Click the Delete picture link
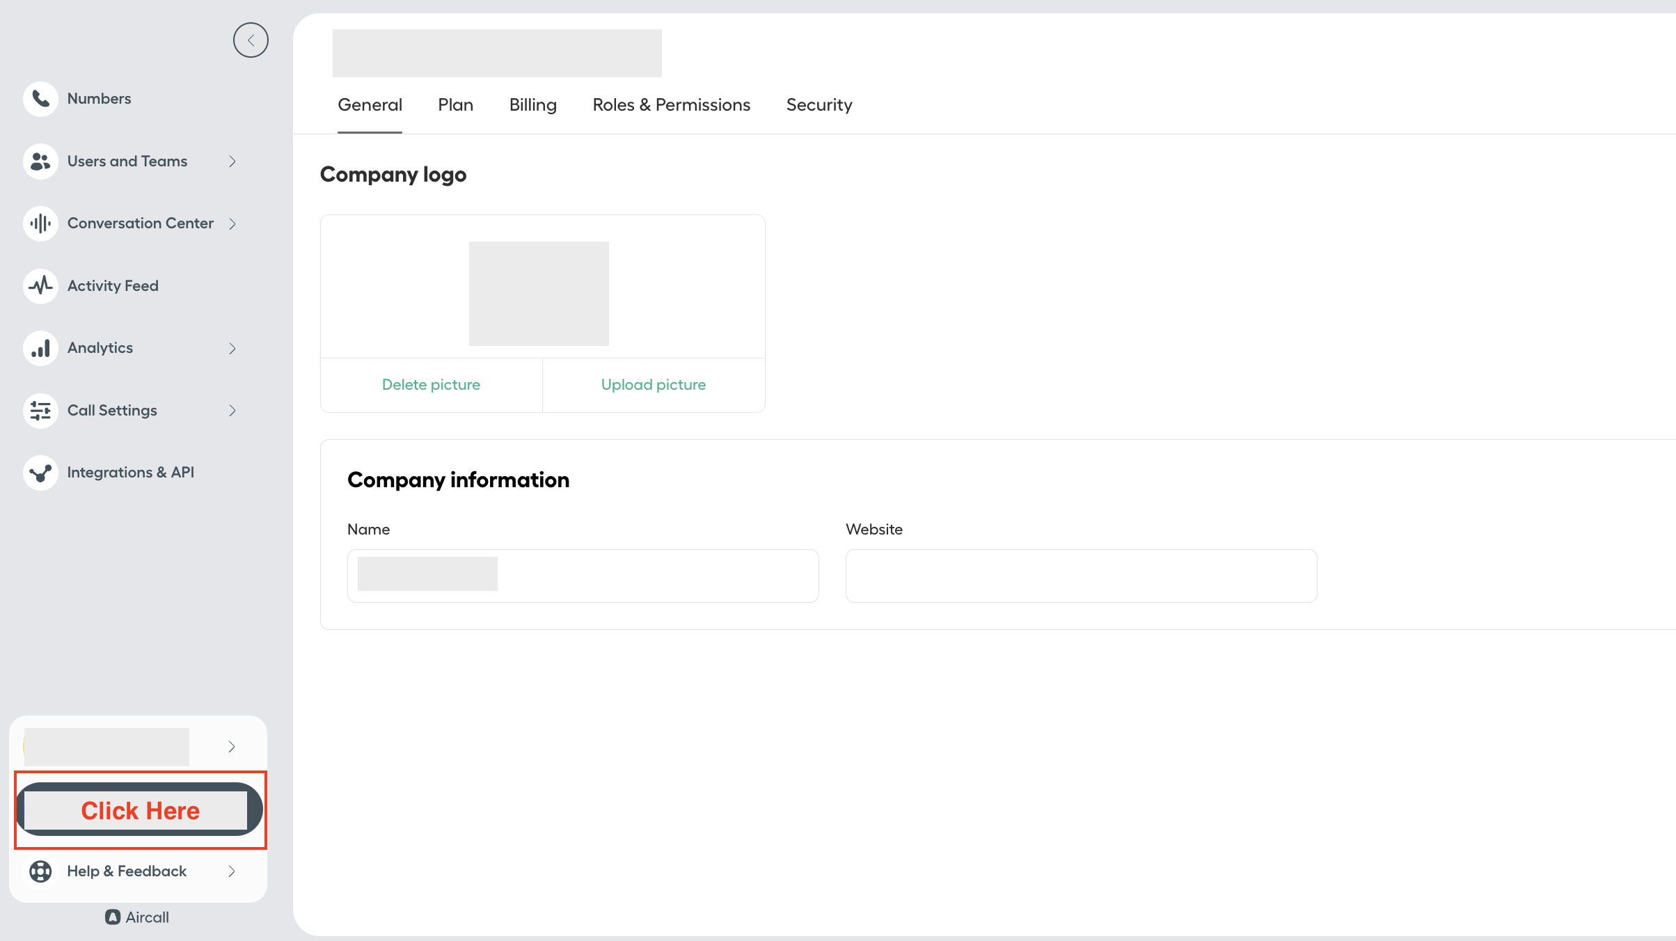This screenshot has width=1676, height=941. [431, 385]
